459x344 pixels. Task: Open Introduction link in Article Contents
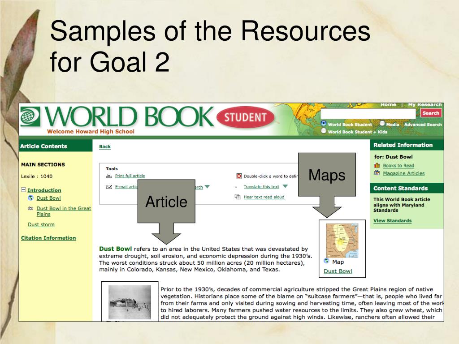44,190
